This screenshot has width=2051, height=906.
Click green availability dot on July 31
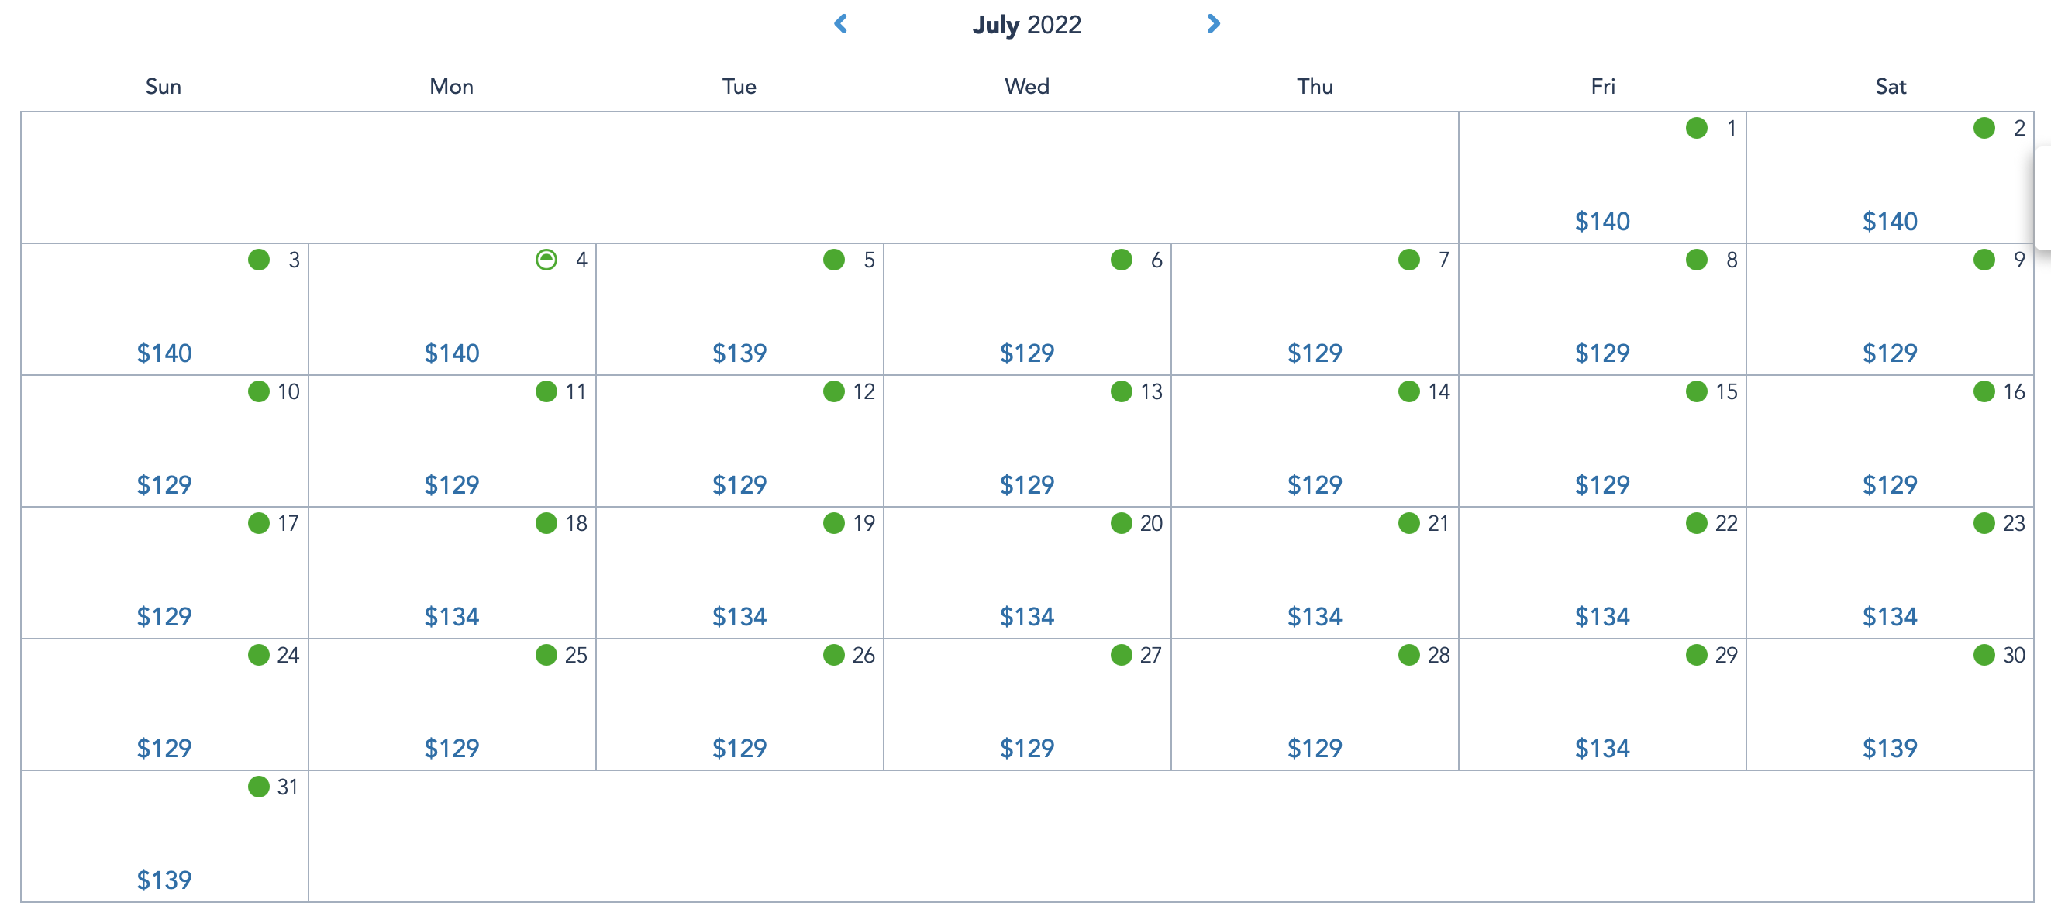pos(259,787)
